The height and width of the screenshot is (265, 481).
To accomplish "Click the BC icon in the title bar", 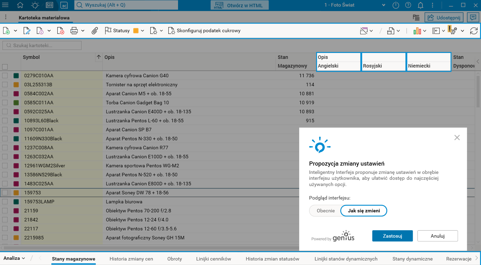I will pyautogui.click(x=64, y=5).
